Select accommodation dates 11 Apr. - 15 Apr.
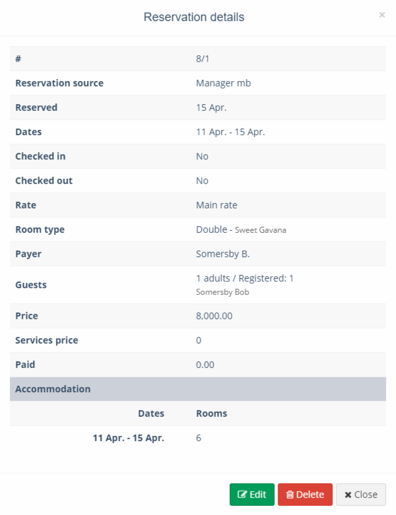396x515 pixels. 128,438
